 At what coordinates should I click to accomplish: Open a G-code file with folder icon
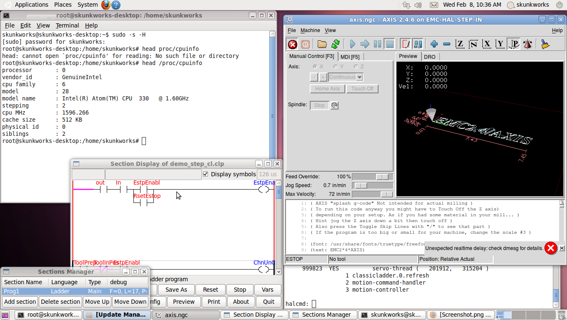(x=322, y=44)
